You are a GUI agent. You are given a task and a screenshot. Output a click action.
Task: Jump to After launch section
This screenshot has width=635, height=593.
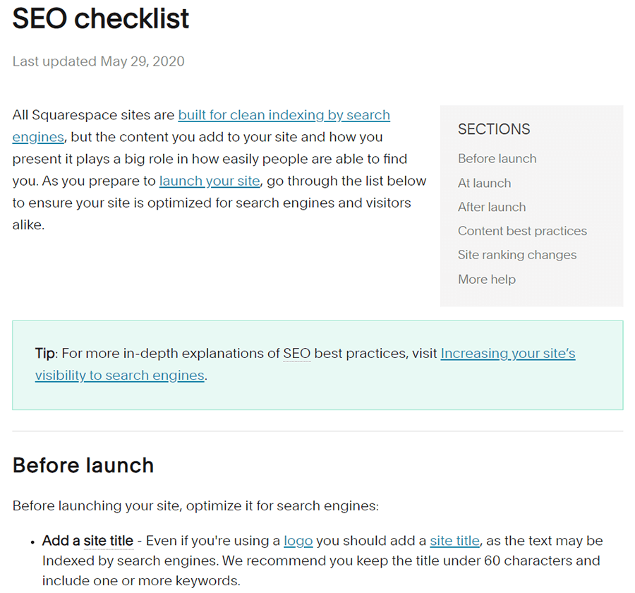pos(492,207)
